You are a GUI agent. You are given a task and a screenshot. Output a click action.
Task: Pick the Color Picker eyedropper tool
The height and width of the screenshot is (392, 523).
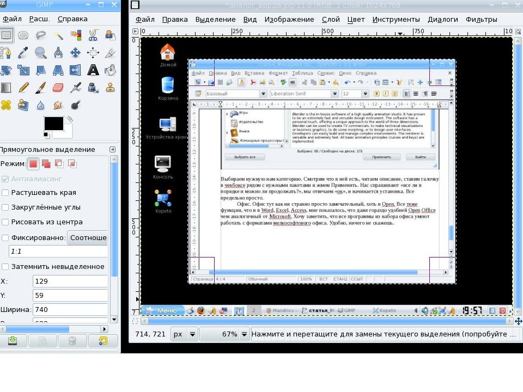click(23, 53)
